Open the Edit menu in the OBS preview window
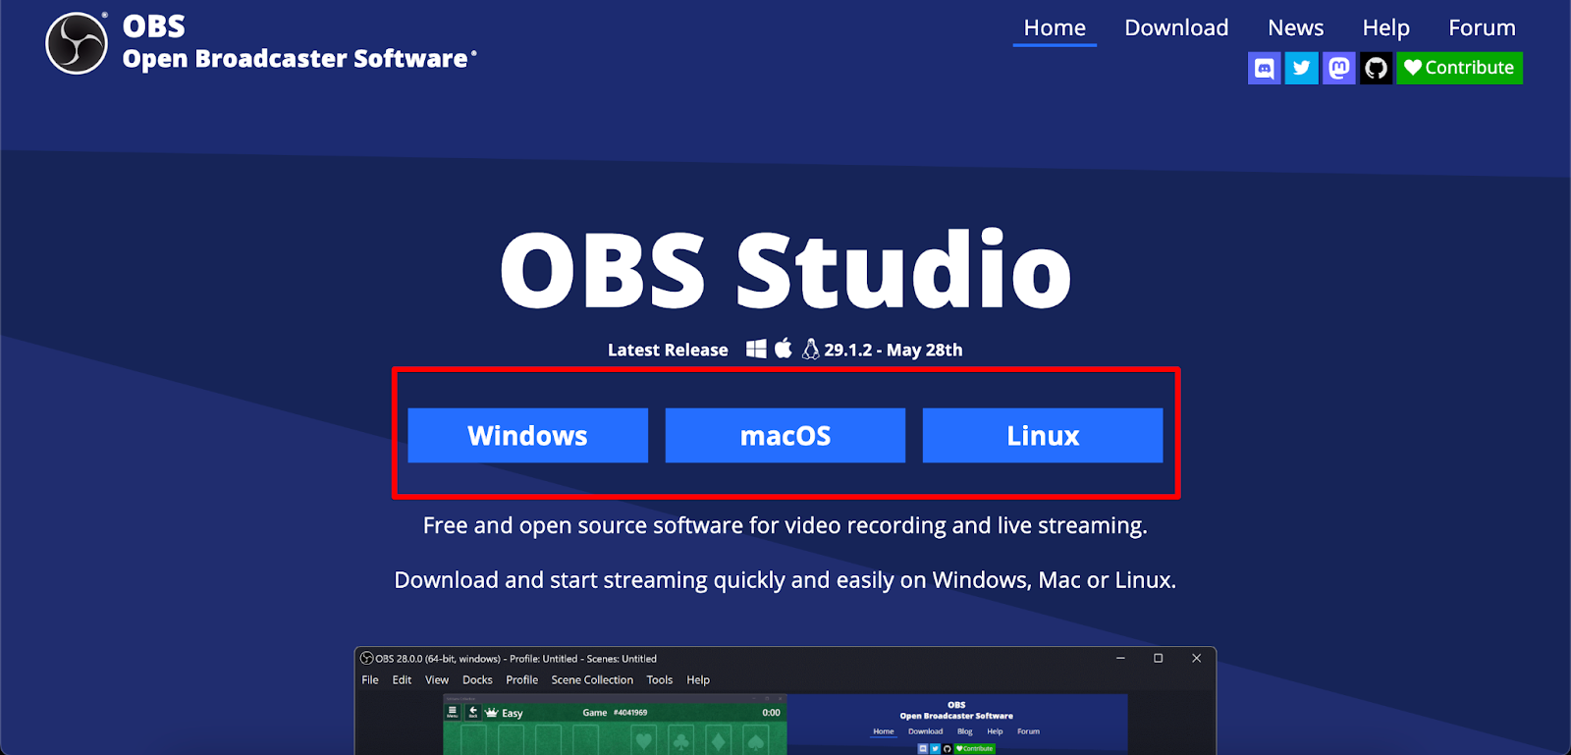Image resolution: width=1571 pixels, height=755 pixels. click(402, 679)
